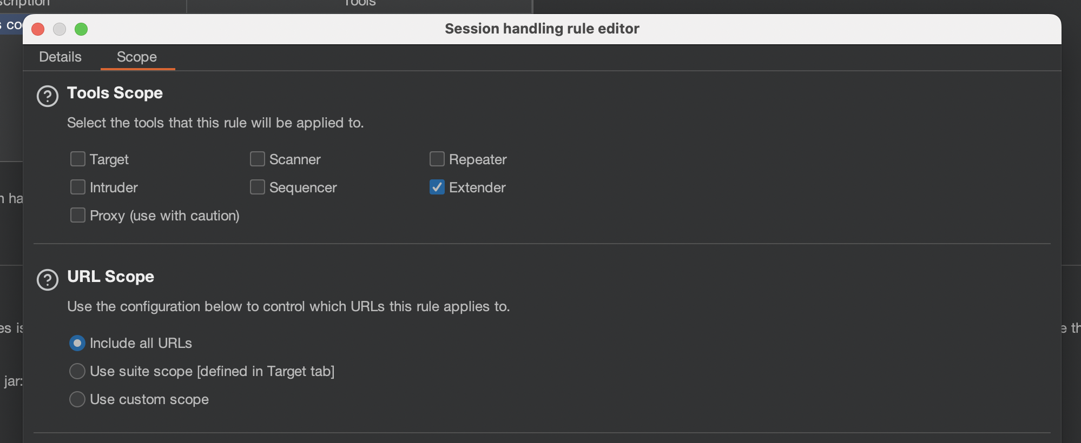Tick the Intruder checkbox

(x=78, y=187)
